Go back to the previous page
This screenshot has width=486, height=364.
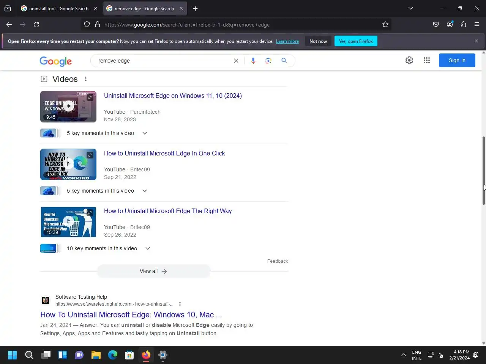pyautogui.click(x=9, y=25)
